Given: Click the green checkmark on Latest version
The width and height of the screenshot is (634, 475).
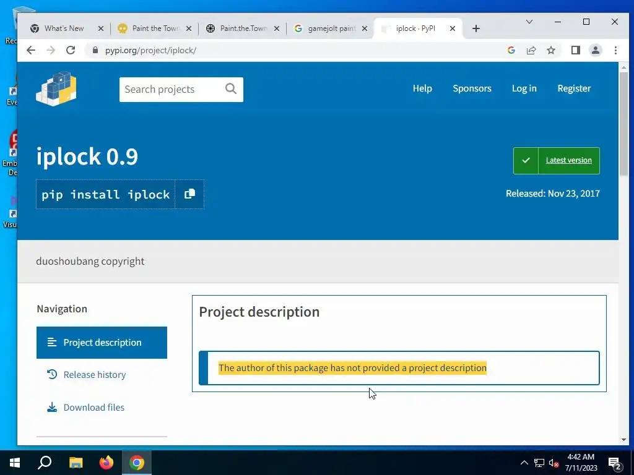Looking at the screenshot, I should [526, 160].
